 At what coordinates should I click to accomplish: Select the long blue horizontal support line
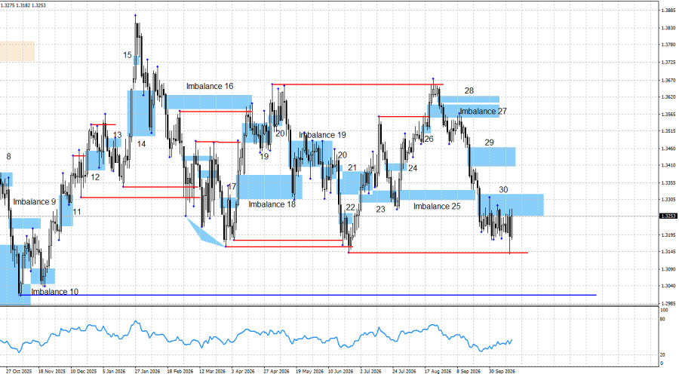point(309,296)
